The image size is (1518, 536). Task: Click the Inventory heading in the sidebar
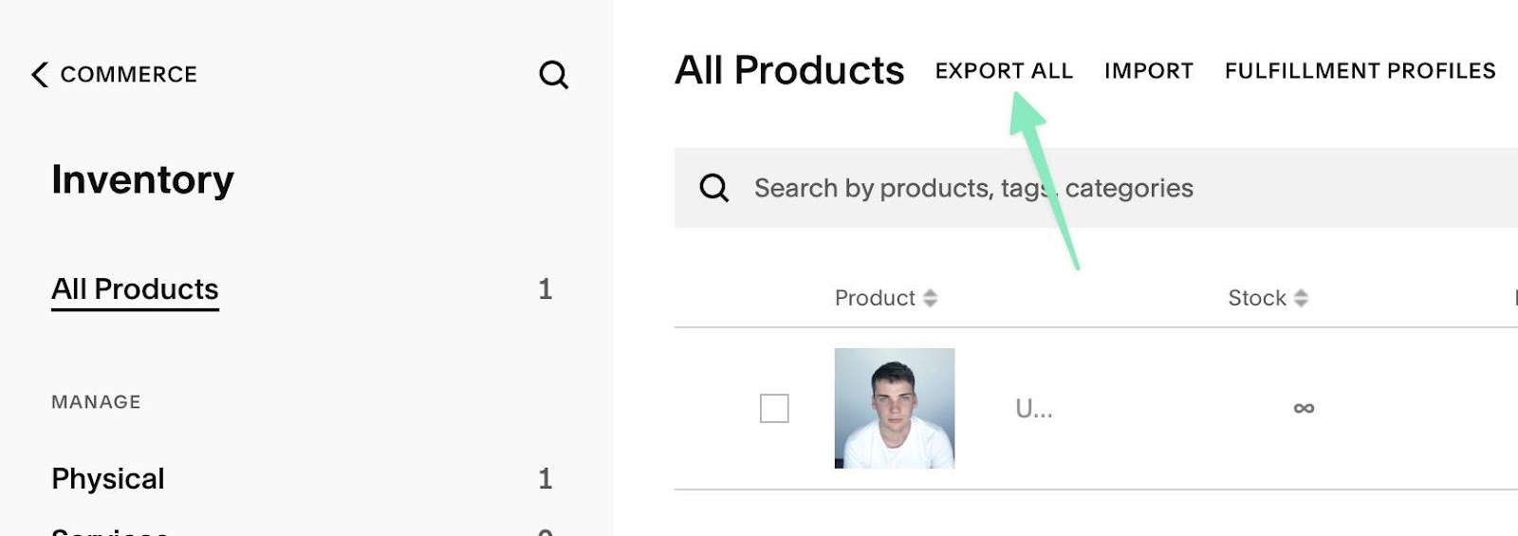[x=142, y=180]
